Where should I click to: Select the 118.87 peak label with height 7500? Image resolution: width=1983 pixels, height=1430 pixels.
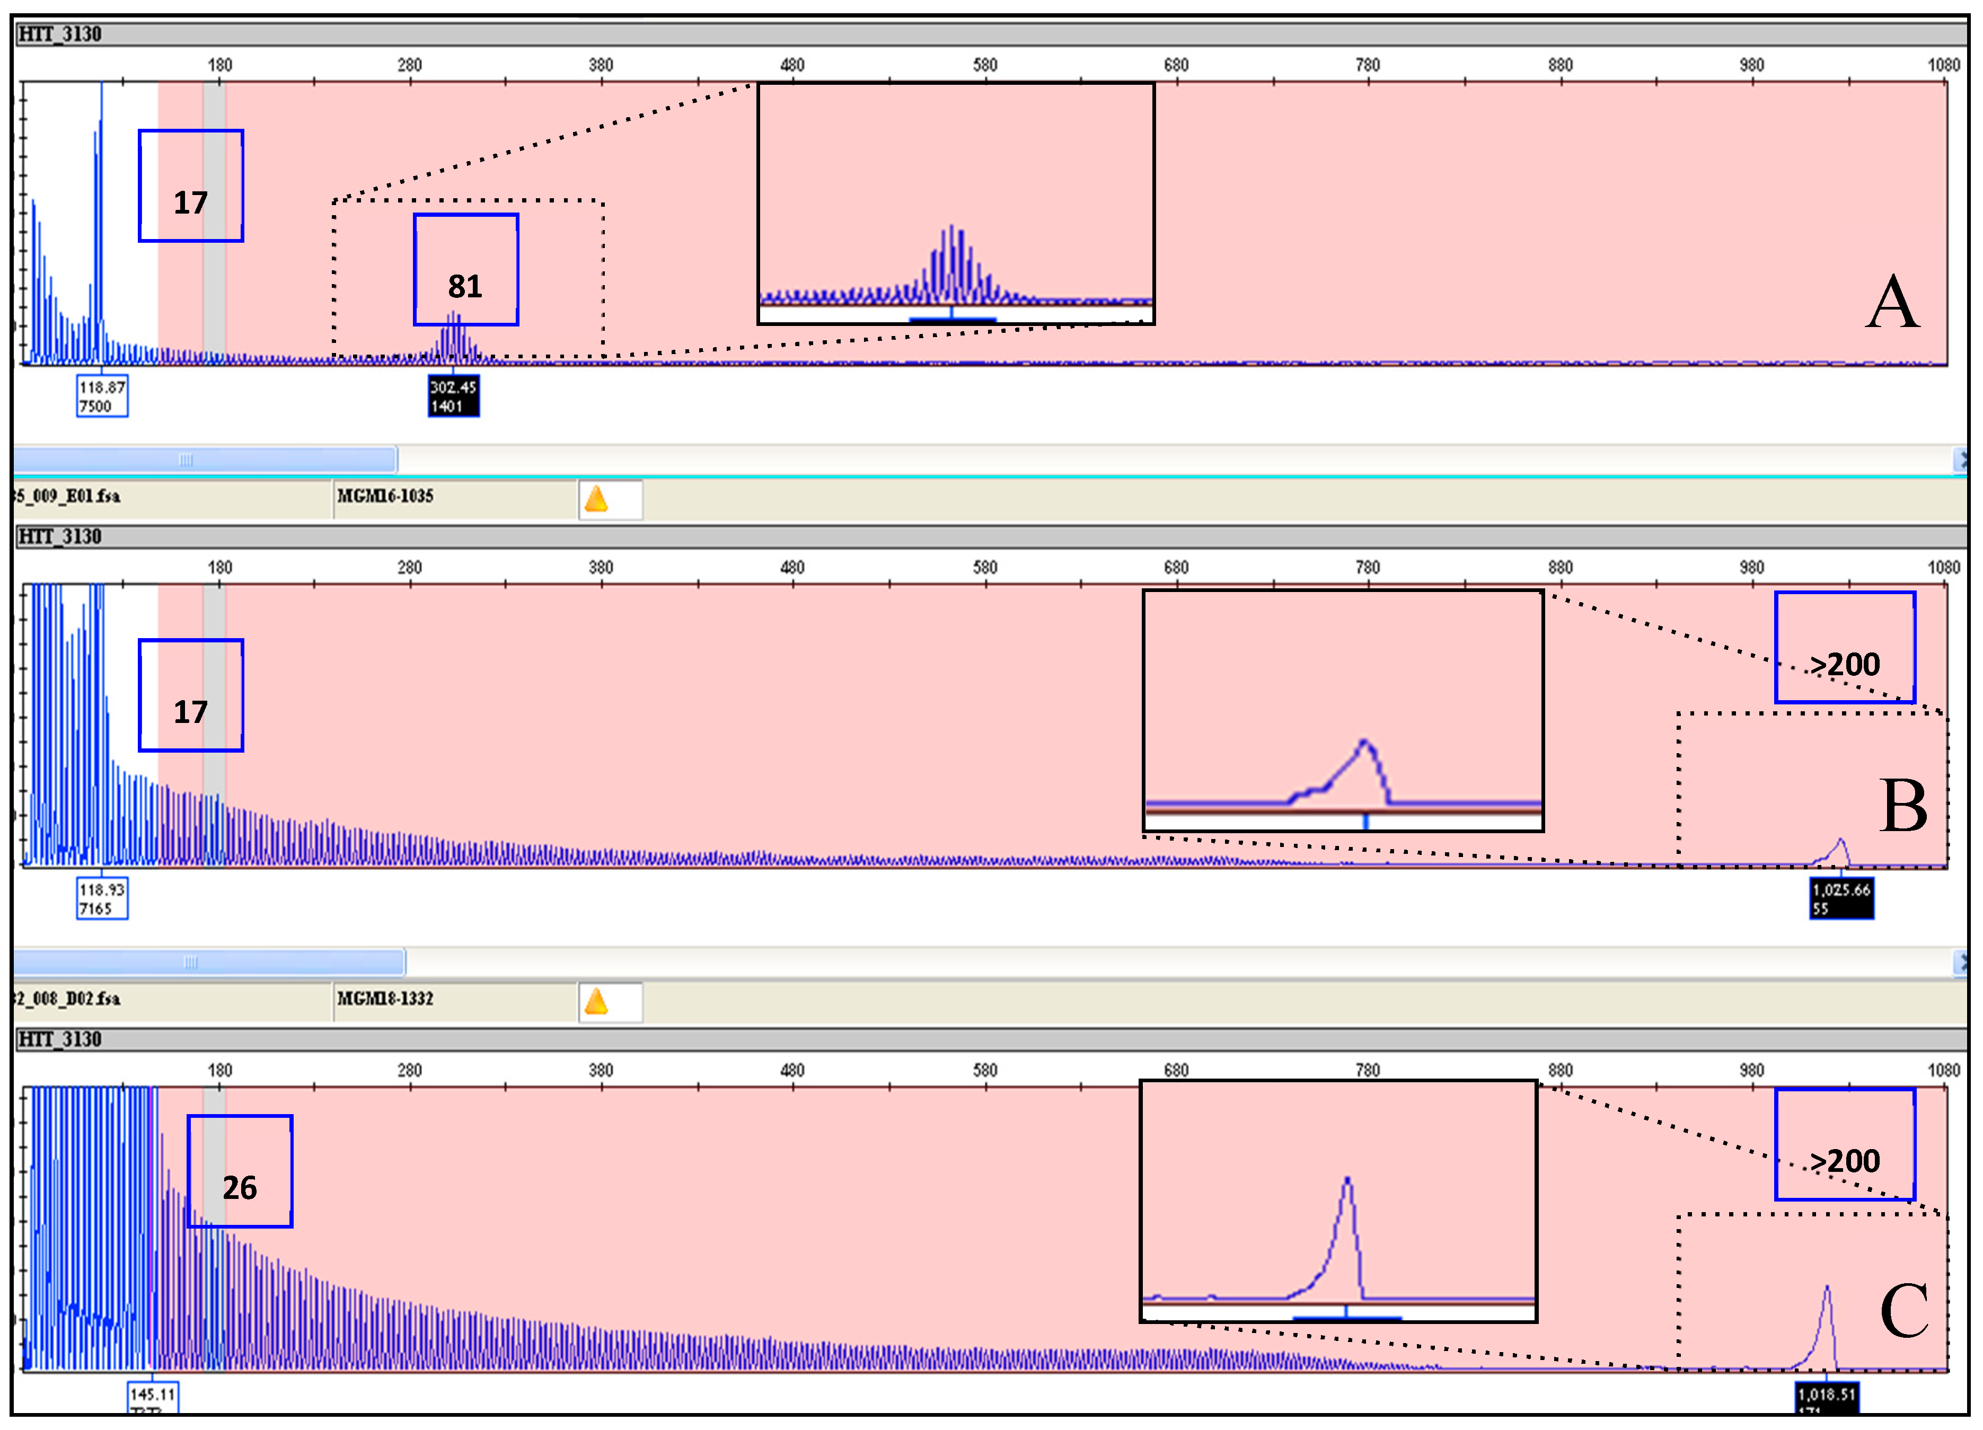(101, 396)
